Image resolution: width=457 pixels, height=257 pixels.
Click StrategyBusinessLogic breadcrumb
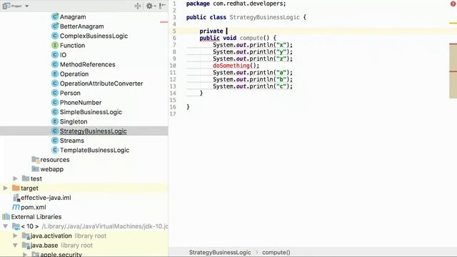coord(220,252)
